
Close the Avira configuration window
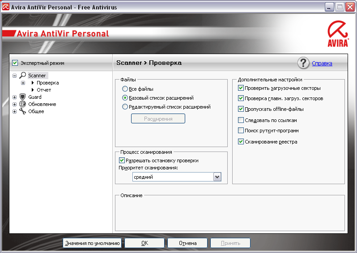tap(350, 7)
